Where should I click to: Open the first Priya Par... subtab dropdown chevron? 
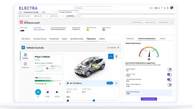45,16
